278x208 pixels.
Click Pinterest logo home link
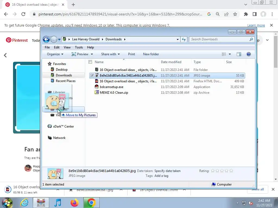click(x=17, y=40)
